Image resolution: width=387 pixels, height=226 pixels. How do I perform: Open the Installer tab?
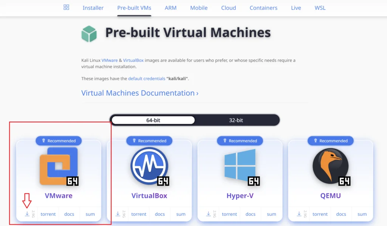coord(93,8)
